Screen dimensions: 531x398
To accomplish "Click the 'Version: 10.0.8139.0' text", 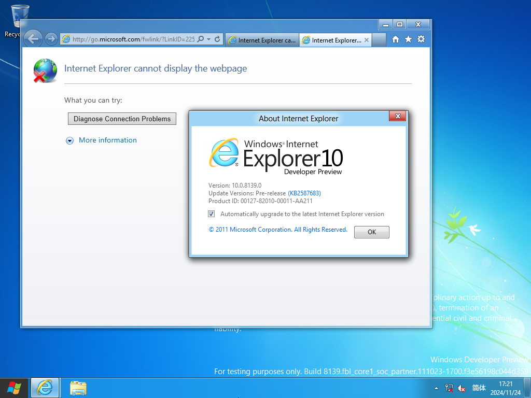I will [235, 186].
